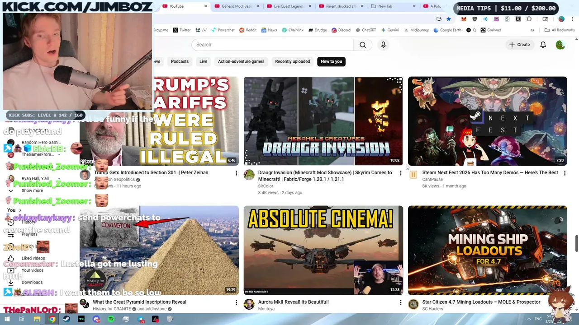Open YouTube notifications bell

(x=543, y=45)
